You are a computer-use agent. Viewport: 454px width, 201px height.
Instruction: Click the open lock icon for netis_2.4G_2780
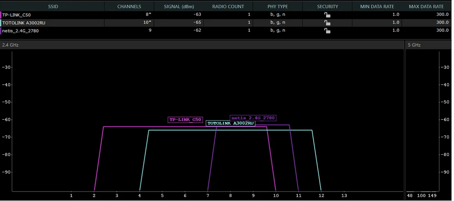point(327,31)
